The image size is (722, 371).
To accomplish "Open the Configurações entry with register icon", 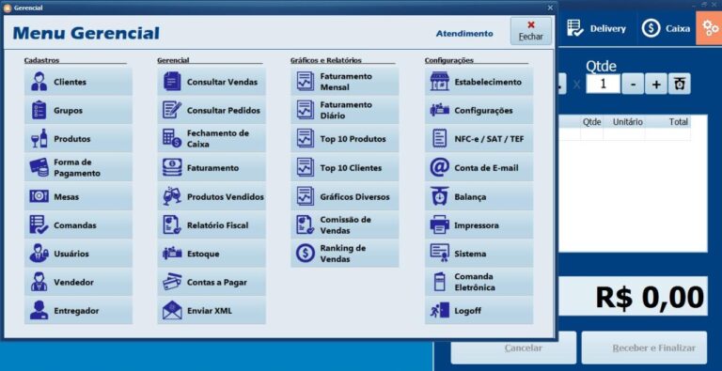I will pos(479,111).
